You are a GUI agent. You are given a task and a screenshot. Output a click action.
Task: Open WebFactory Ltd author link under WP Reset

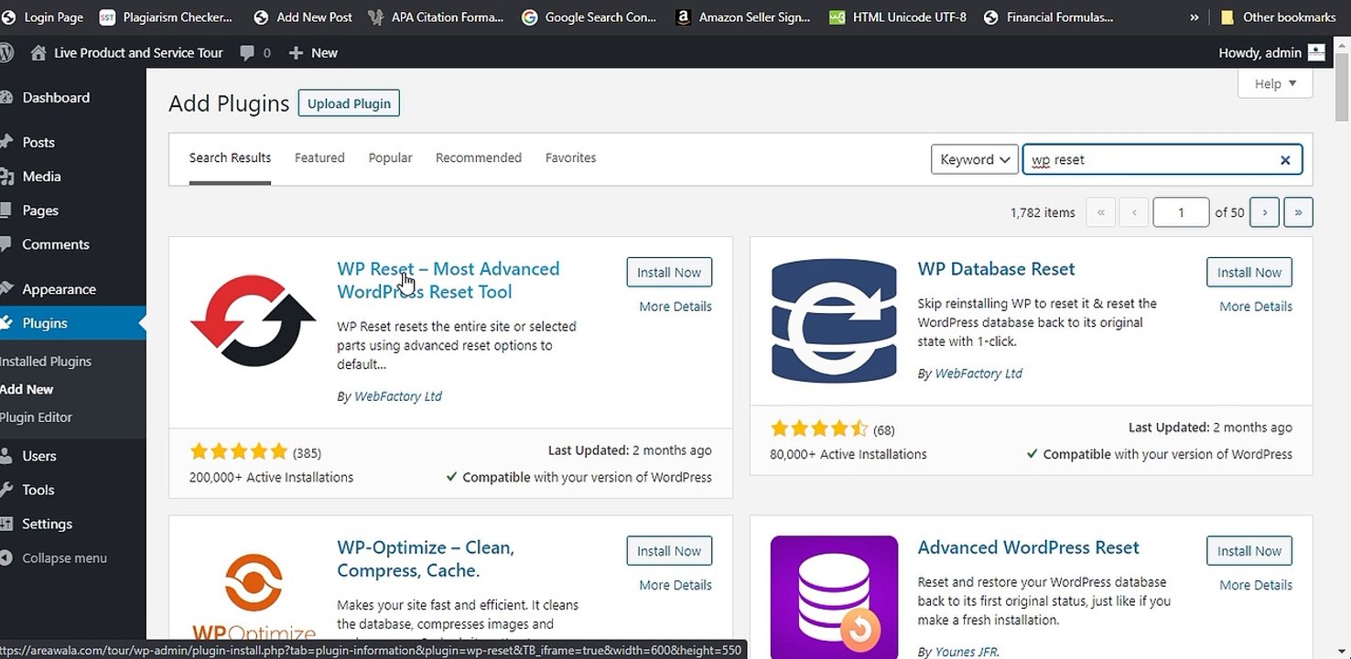[398, 396]
